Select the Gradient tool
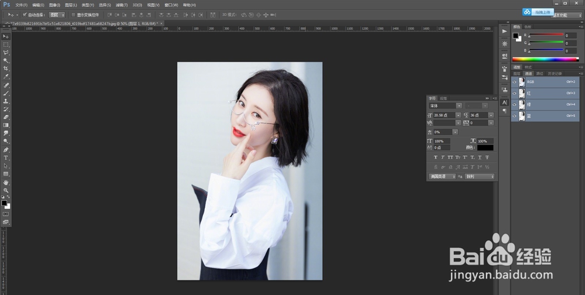 (6, 125)
